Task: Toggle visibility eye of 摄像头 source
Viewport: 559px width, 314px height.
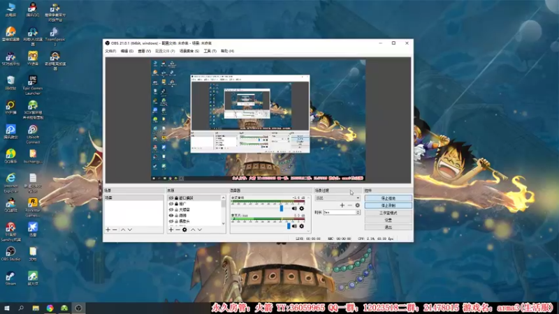Action: point(171,221)
